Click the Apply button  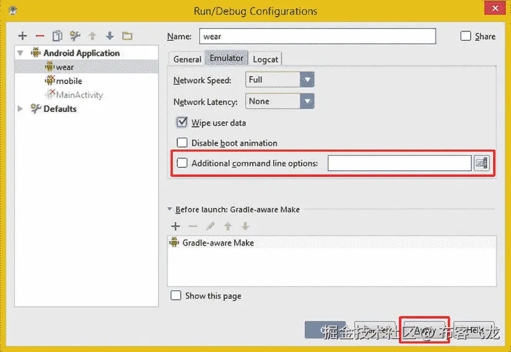(424, 330)
